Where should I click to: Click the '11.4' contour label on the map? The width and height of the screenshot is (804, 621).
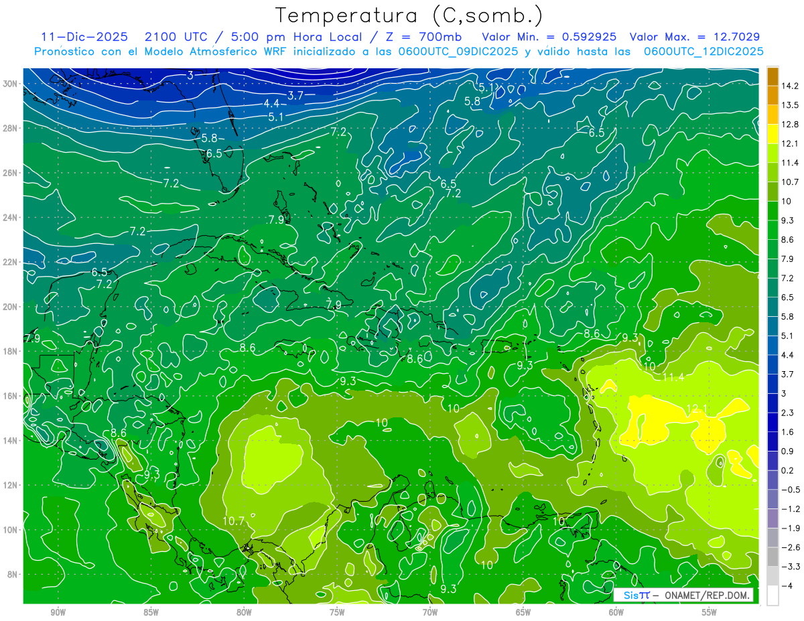tap(673, 378)
